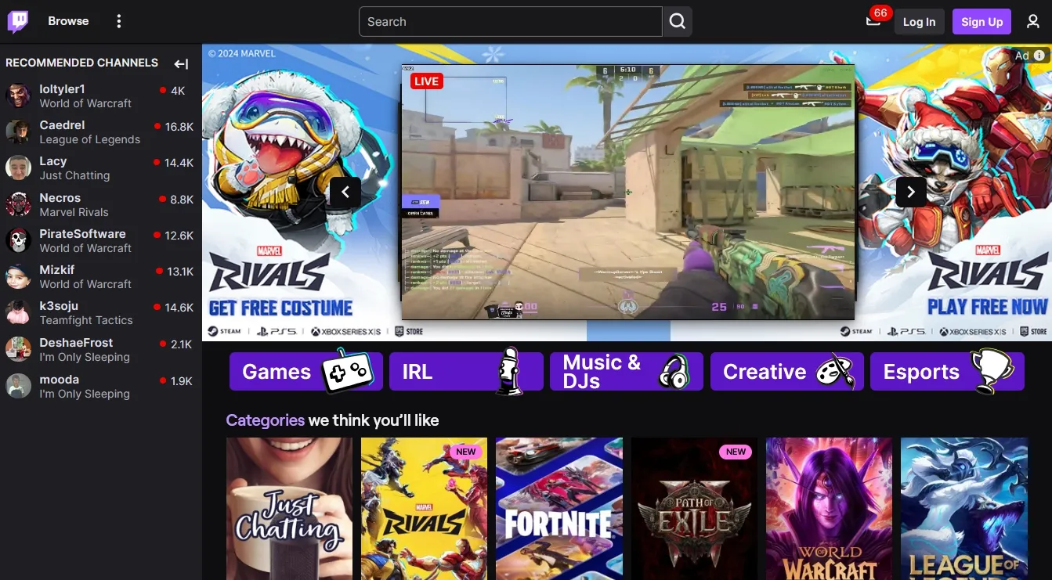The width and height of the screenshot is (1052, 580).
Task: Select the Games category tab
Action: tap(305, 372)
